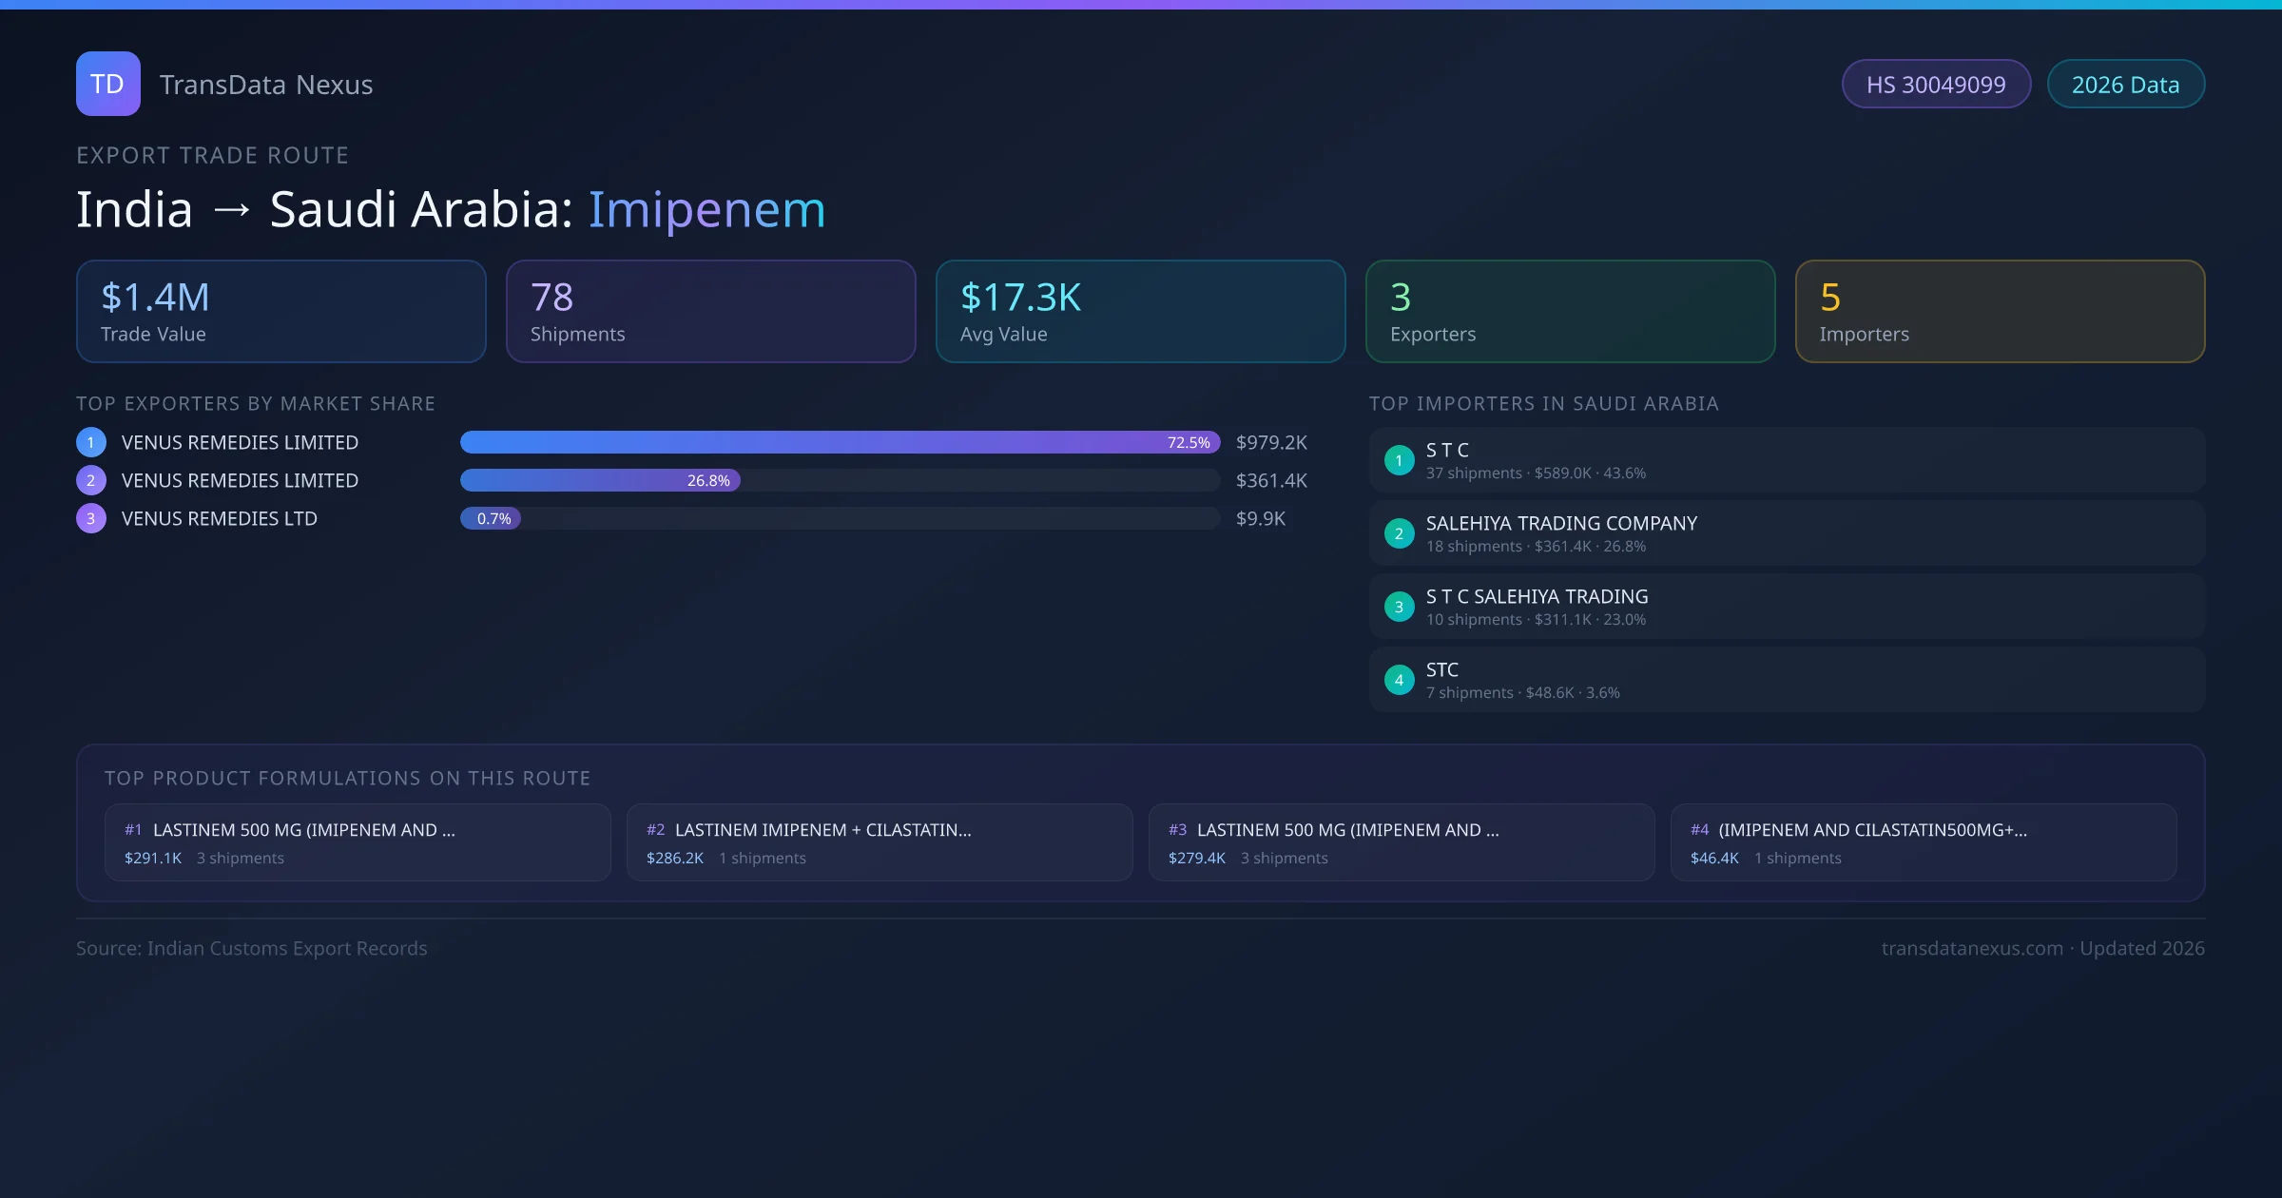Open the #1 LASTINEM 500 MG formulation card
The image size is (2282, 1198).
point(358,842)
